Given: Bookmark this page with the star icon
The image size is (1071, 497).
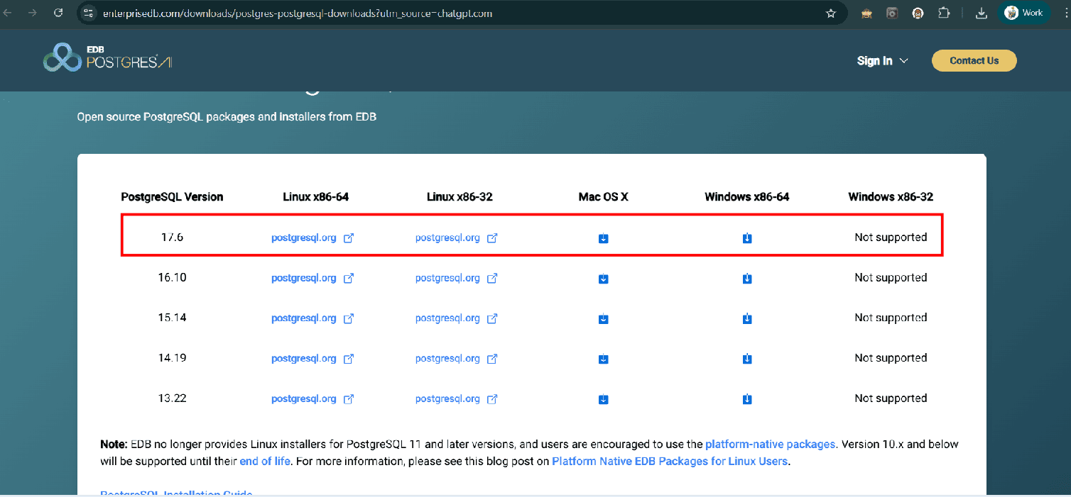Looking at the screenshot, I should click(831, 13).
